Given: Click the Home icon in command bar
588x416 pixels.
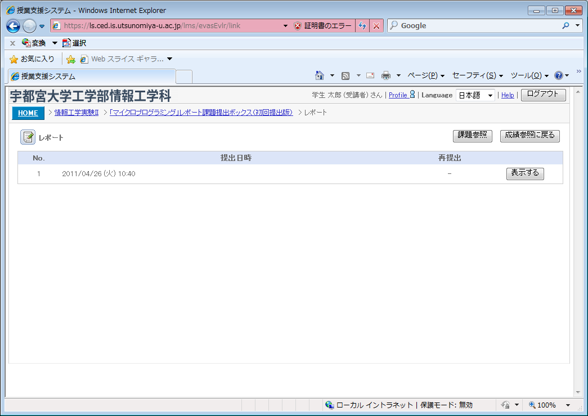Looking at the screenshot, I should tap(320, 75).
